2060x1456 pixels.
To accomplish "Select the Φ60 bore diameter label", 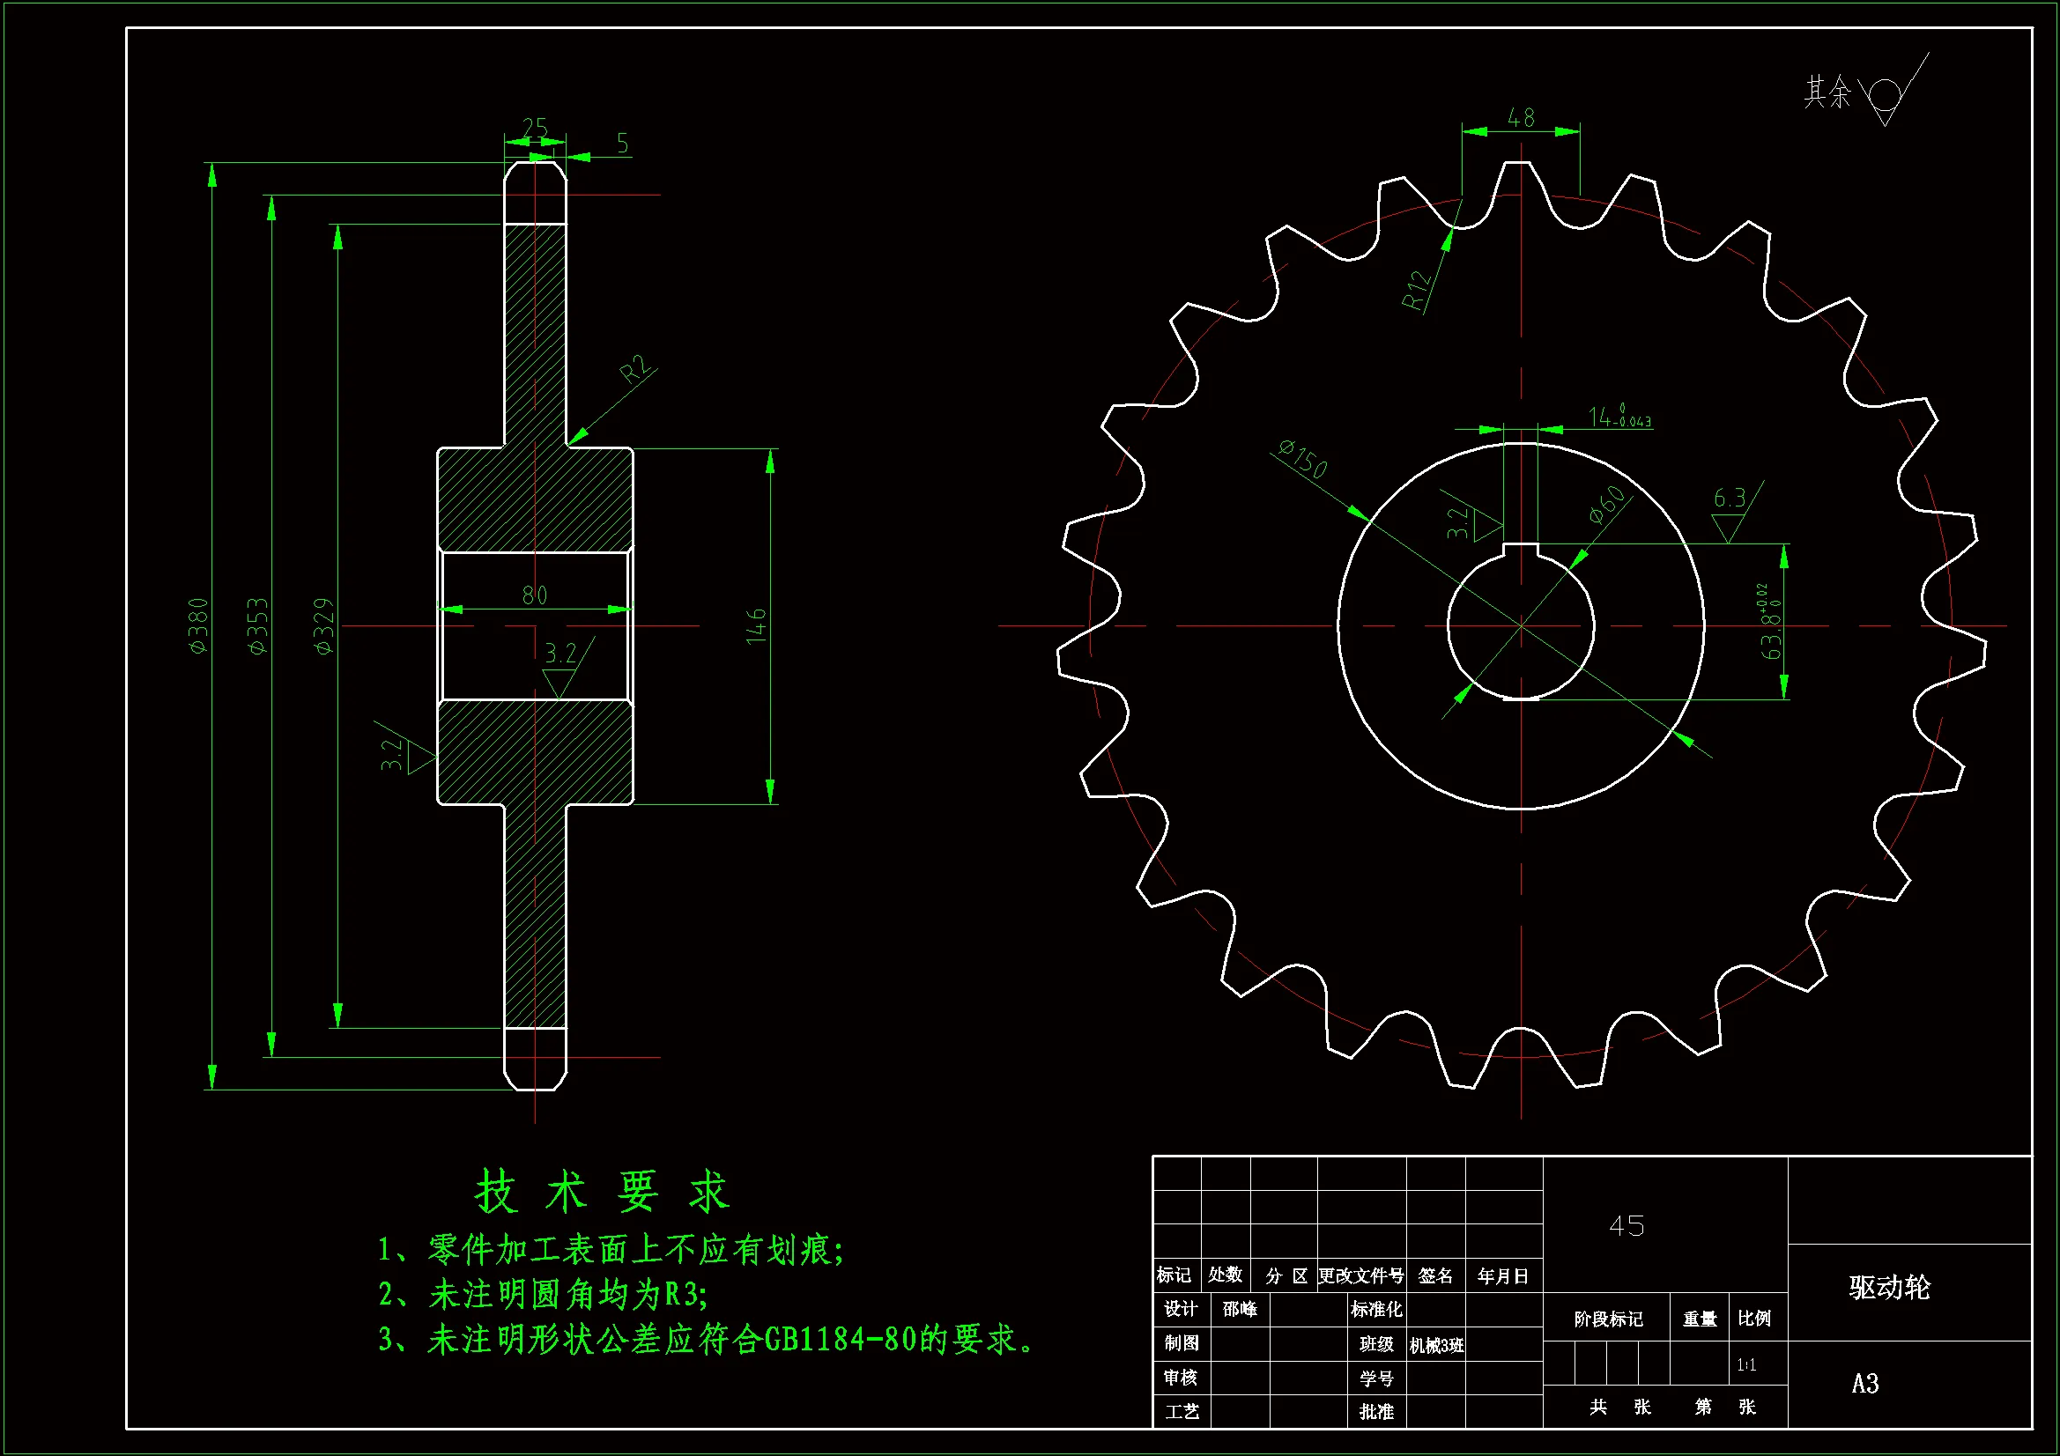I will (1606, 504).
